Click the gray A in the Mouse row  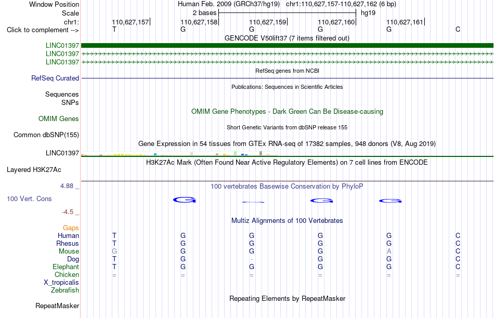click(389, 251)
